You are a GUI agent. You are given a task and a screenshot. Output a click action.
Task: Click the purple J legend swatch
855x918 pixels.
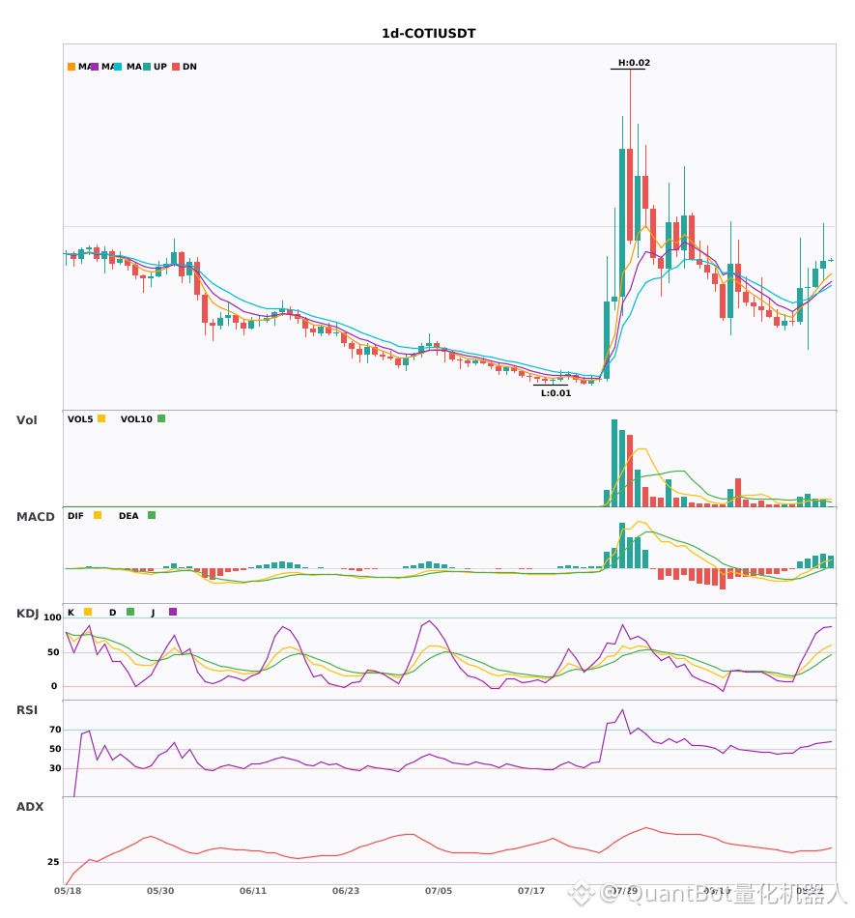(173, 612)
